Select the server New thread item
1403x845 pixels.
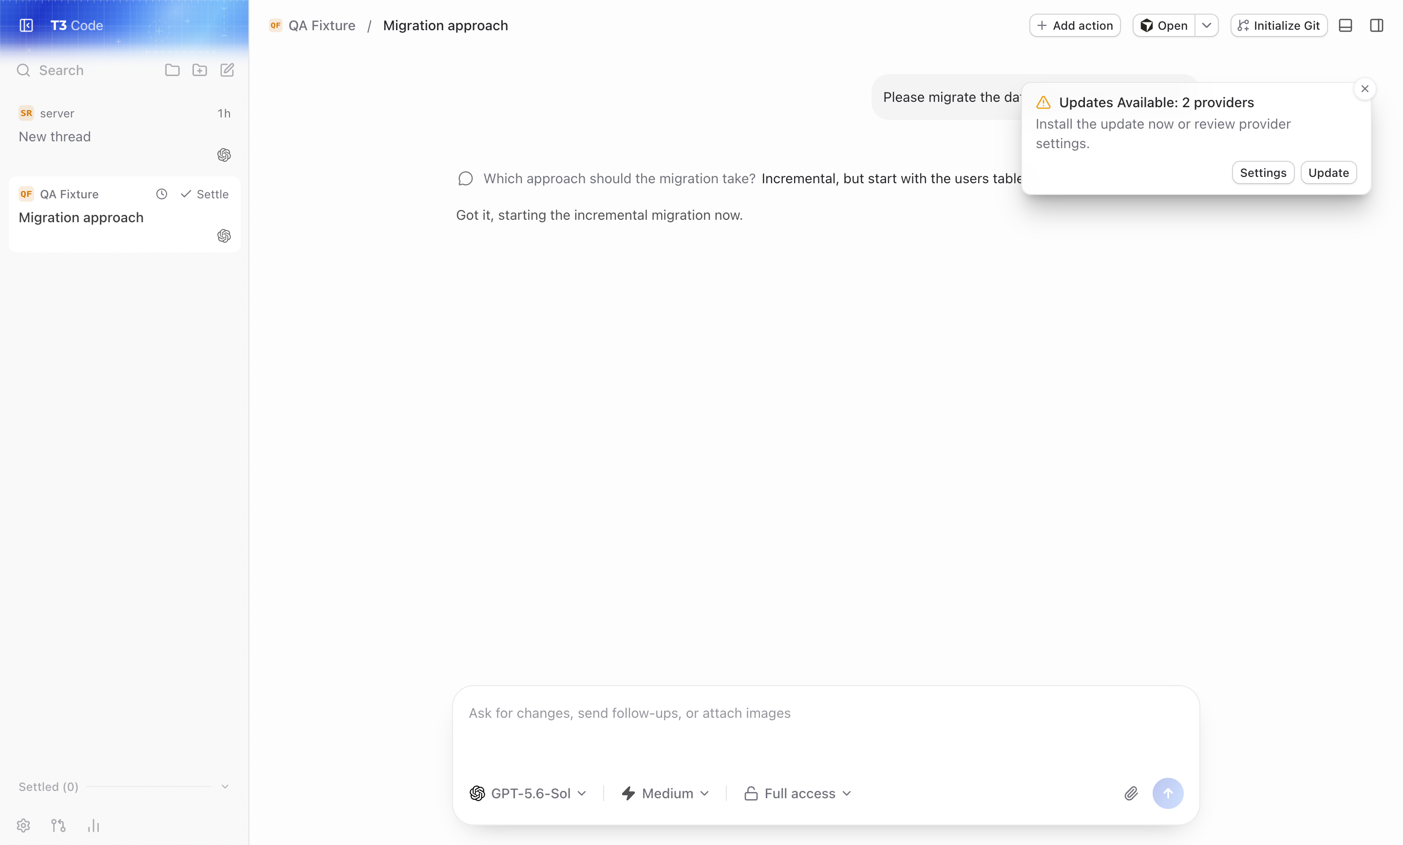coord(124,134)
